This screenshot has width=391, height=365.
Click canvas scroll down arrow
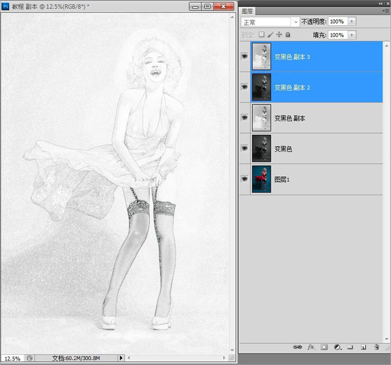click(x=232, y=350)
